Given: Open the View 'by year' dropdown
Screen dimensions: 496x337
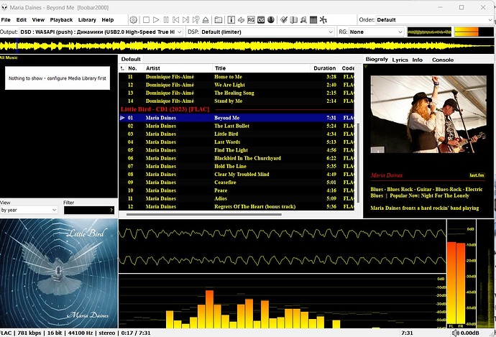Looking at the screenshot, I should click(29, 210).
